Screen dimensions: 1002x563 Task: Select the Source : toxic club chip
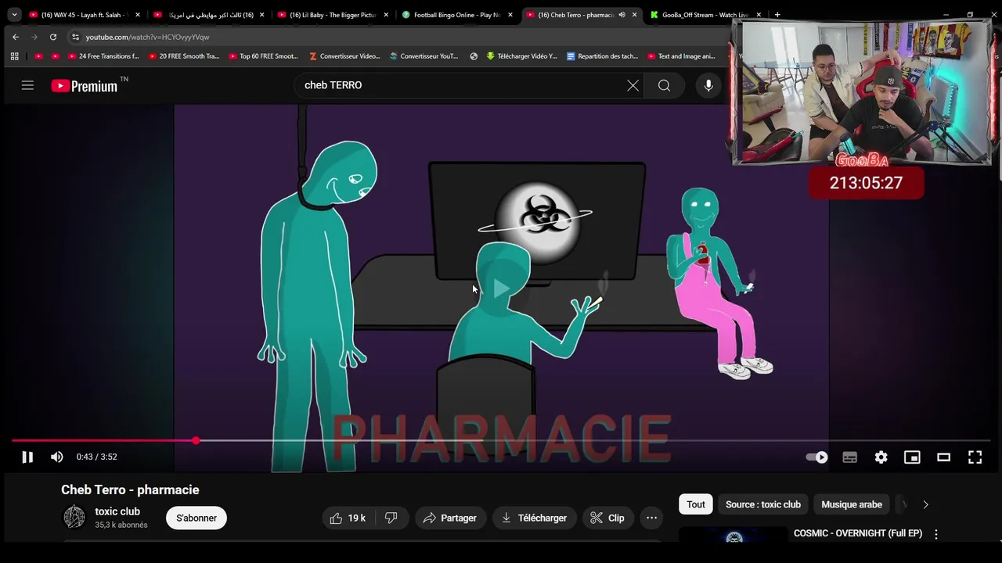point(763,504)
